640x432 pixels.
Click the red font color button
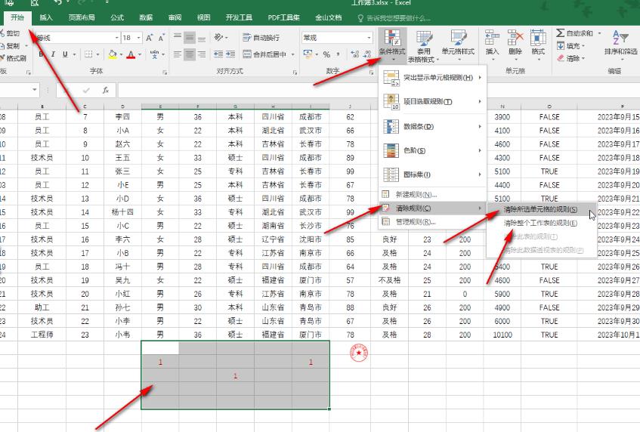(x=131, y=54)
